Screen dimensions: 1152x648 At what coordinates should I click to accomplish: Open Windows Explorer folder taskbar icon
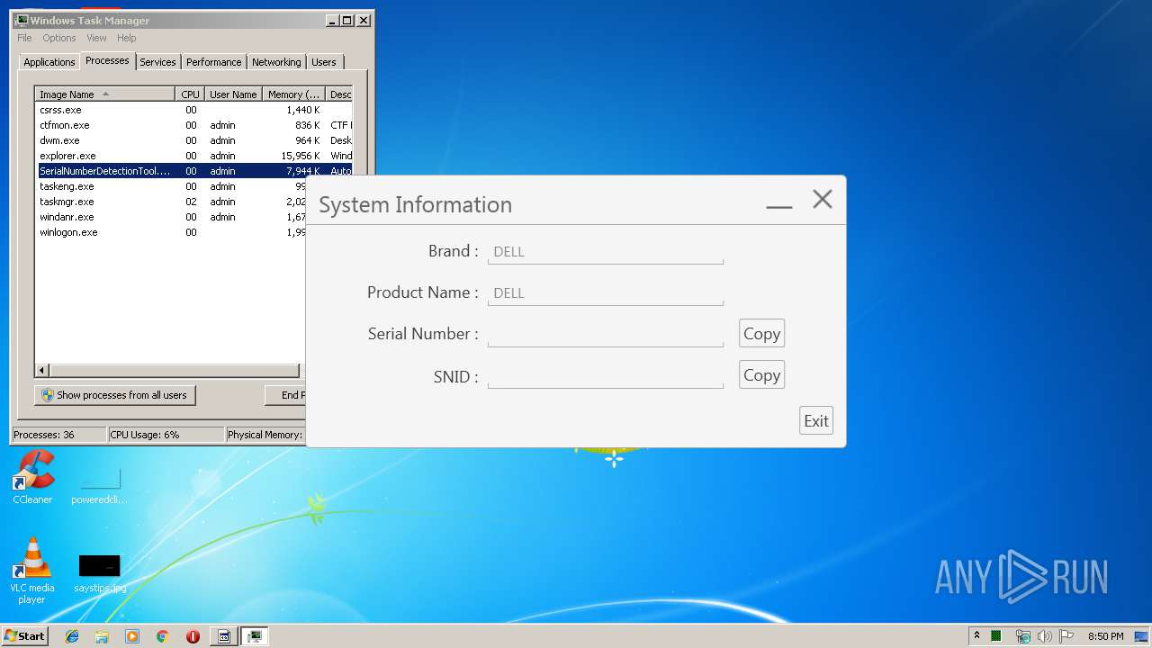[x=102, y=636]
